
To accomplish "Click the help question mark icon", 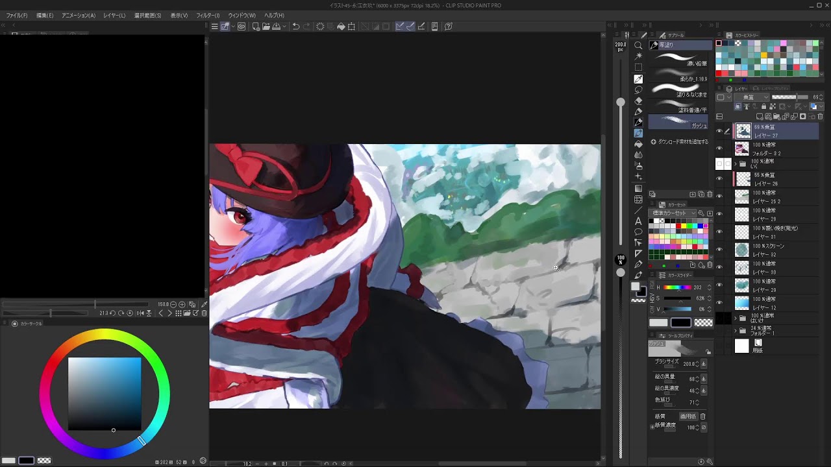I will point(449,27).
